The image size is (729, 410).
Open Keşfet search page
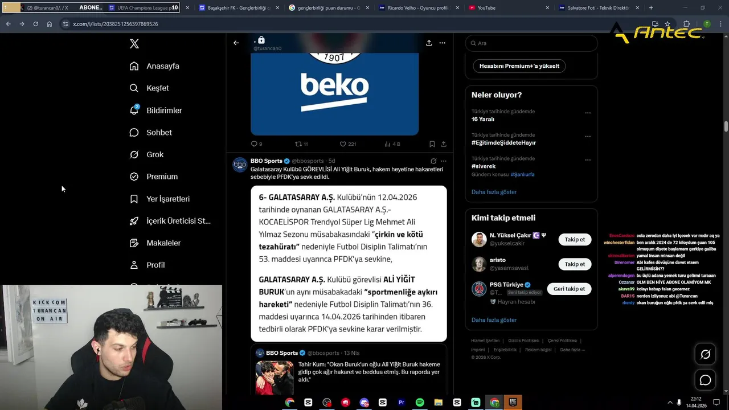click(149, 88)
